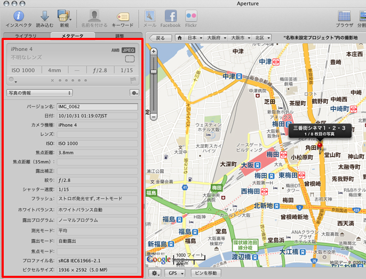Switch to the メタデータ tab
Viewport: 366px width, 279px height.
73,36
